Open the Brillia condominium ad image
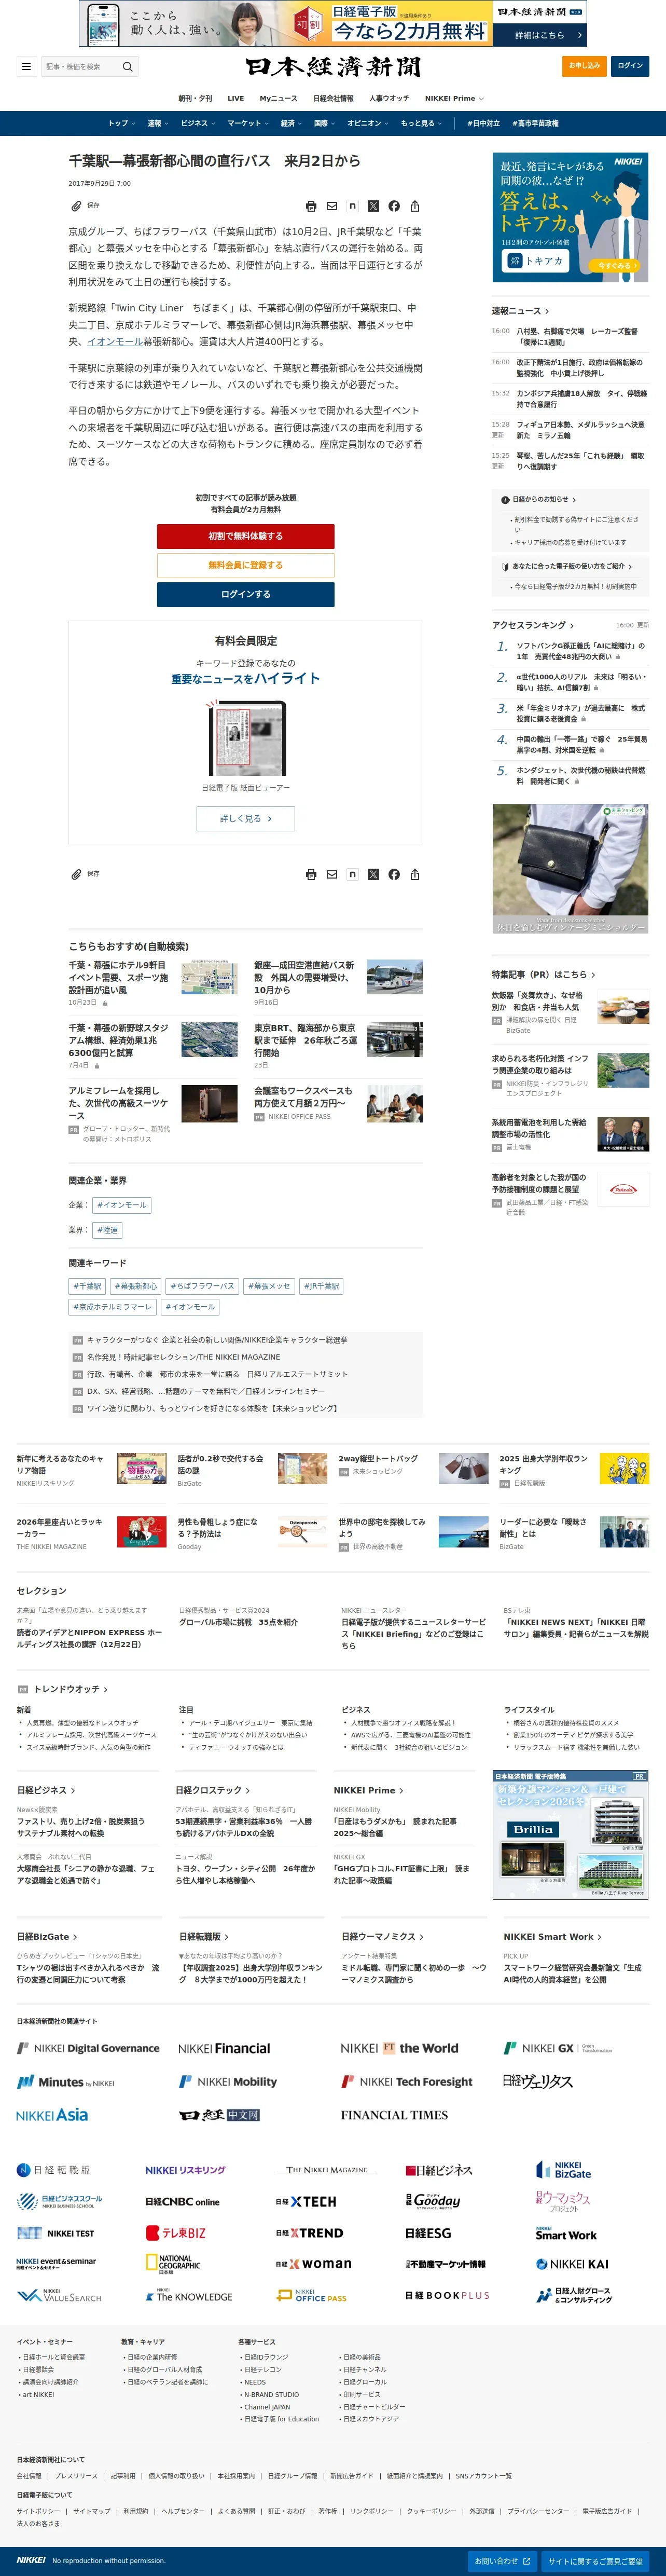 pyautogui.click(x=570, y=1835)
